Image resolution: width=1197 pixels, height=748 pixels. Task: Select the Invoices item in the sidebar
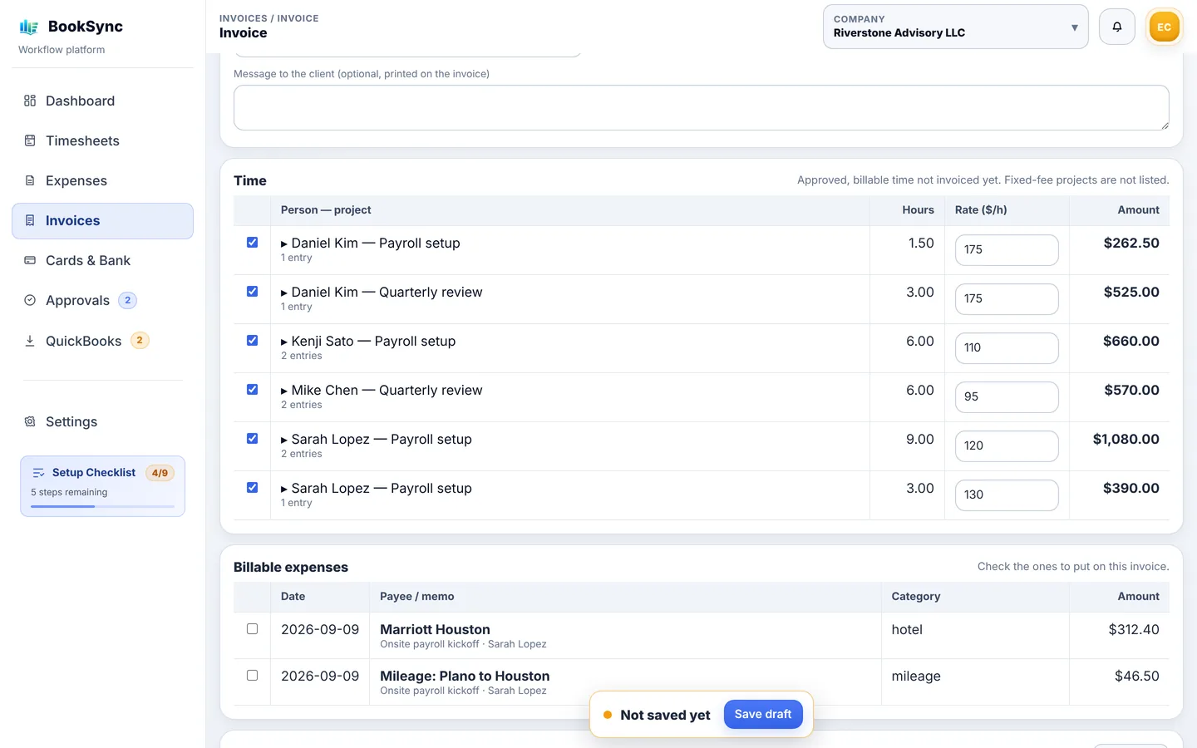pos(102,221)
